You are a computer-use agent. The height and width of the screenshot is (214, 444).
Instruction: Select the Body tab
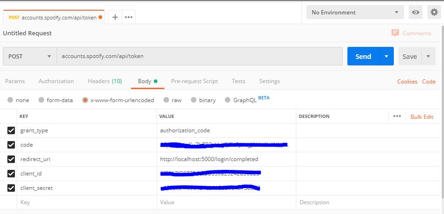pos(148,81)
